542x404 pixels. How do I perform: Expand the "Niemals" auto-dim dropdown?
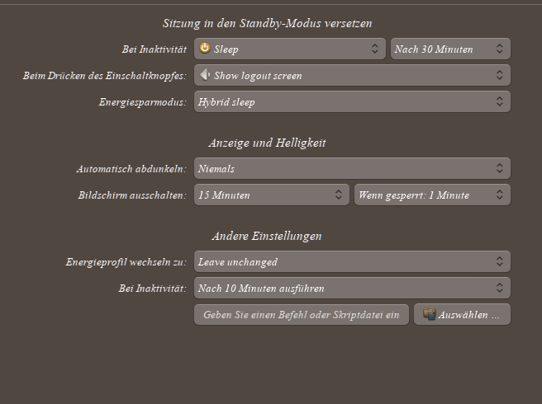tap(352, 168)
